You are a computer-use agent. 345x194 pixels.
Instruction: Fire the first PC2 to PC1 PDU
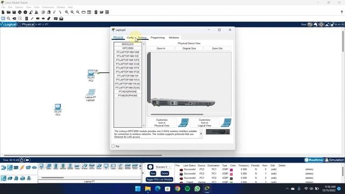tap(181, 170)
